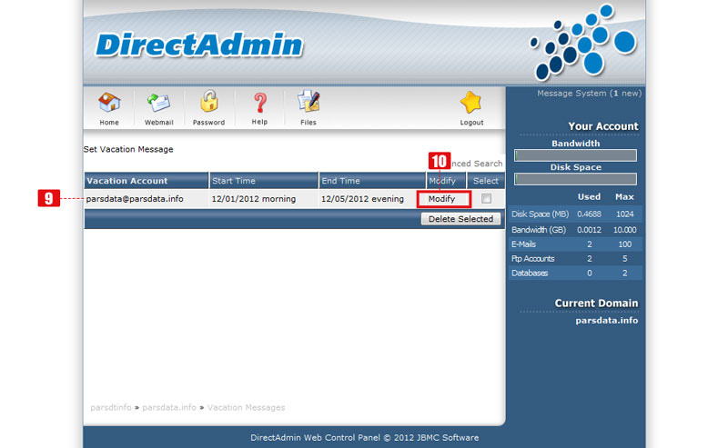Click the Bandwidth usage bar
This screenshot has width=728, height=448.
575,155
